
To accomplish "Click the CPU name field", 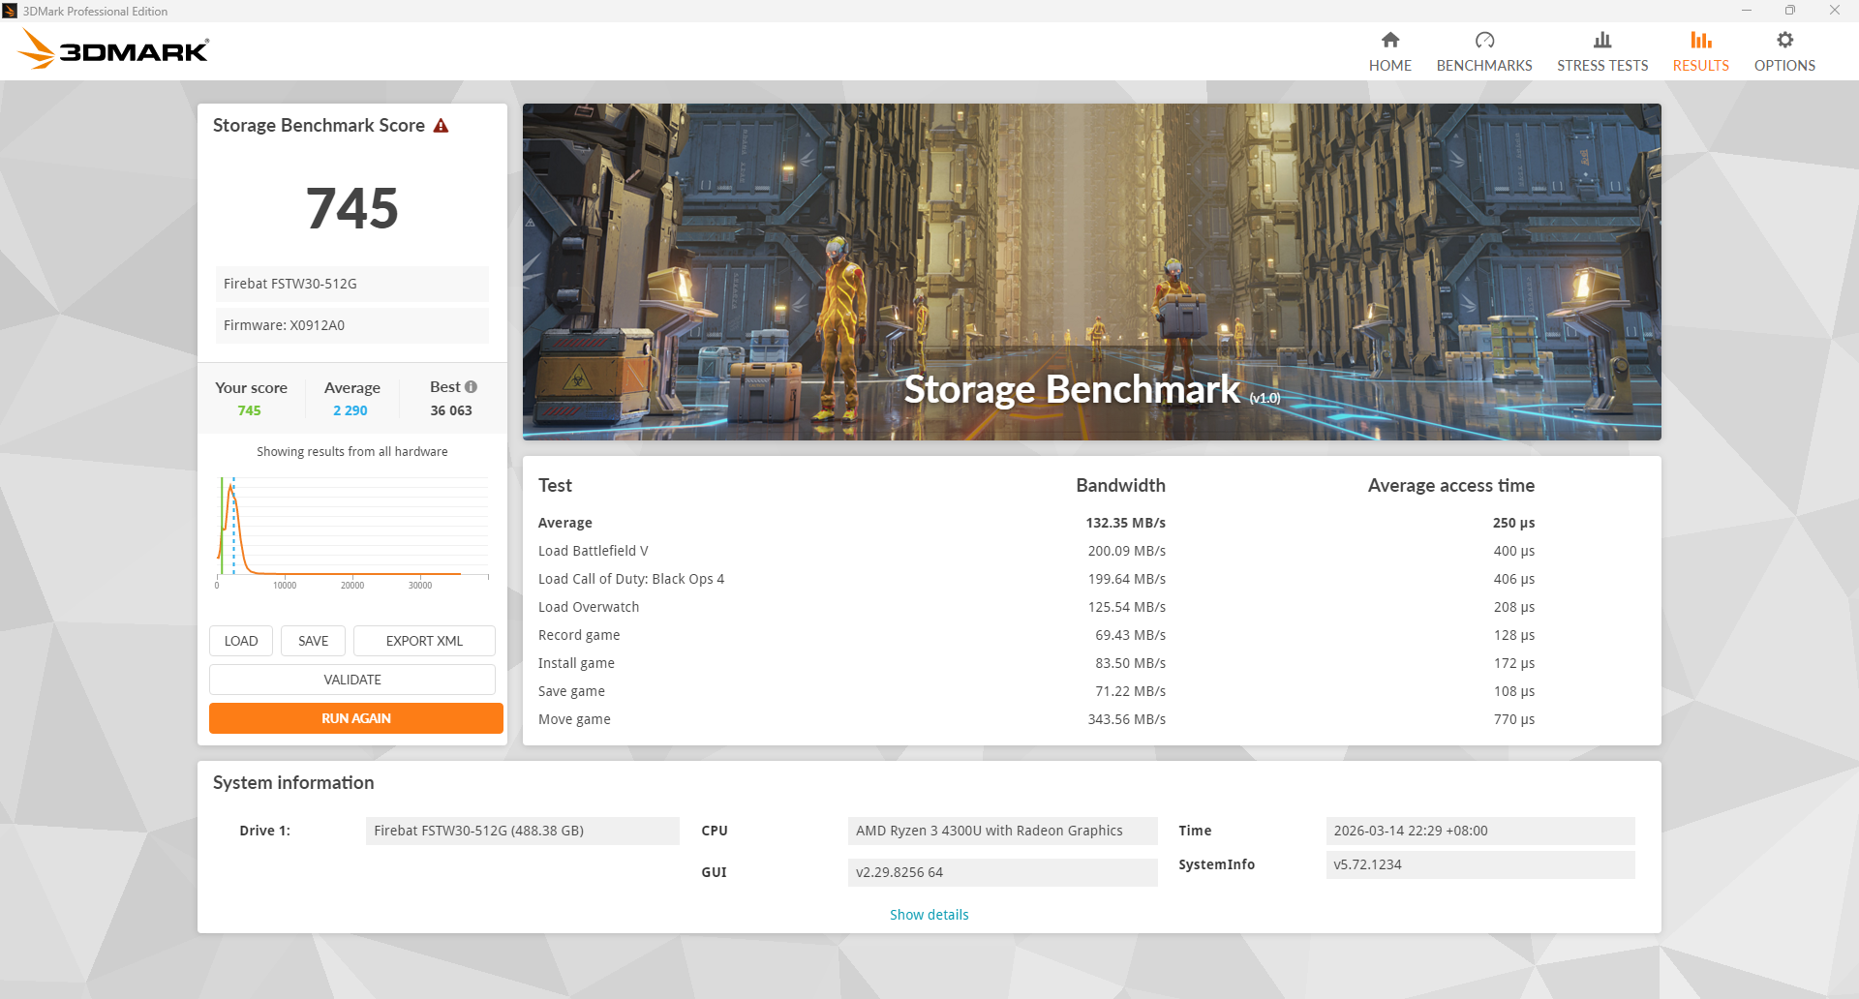I will (x=1001, y=831).
